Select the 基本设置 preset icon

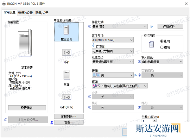[x=66, y=32]
